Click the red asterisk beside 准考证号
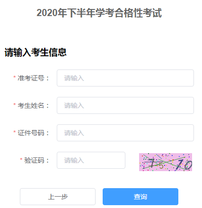 (x=15, y=77)
